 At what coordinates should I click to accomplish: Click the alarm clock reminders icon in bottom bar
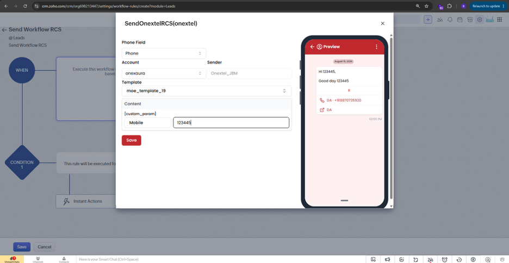[x=445, y=259]
